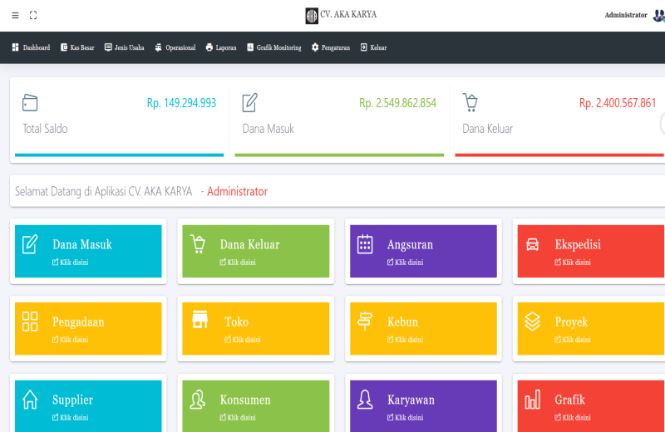This screenshot has width=665, height=432.
Task: Toggle fullscreen mode icon
Action: point(33,15)
